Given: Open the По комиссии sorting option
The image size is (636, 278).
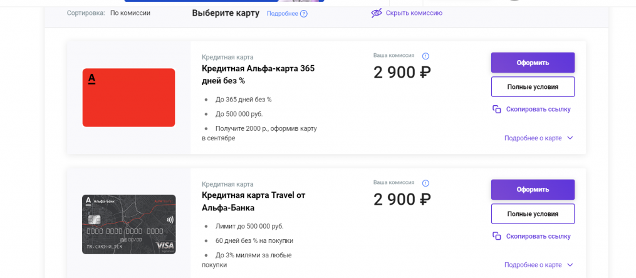Looking at the screenshot, I should 130,13.
